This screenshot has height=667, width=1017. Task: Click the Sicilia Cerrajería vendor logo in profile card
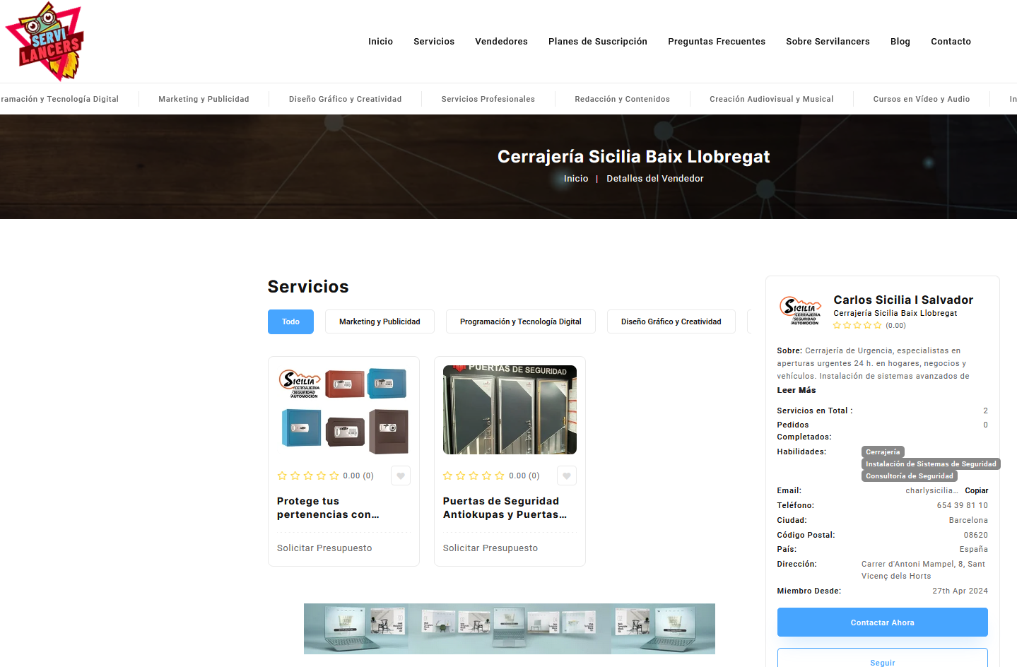pos(801,310)
